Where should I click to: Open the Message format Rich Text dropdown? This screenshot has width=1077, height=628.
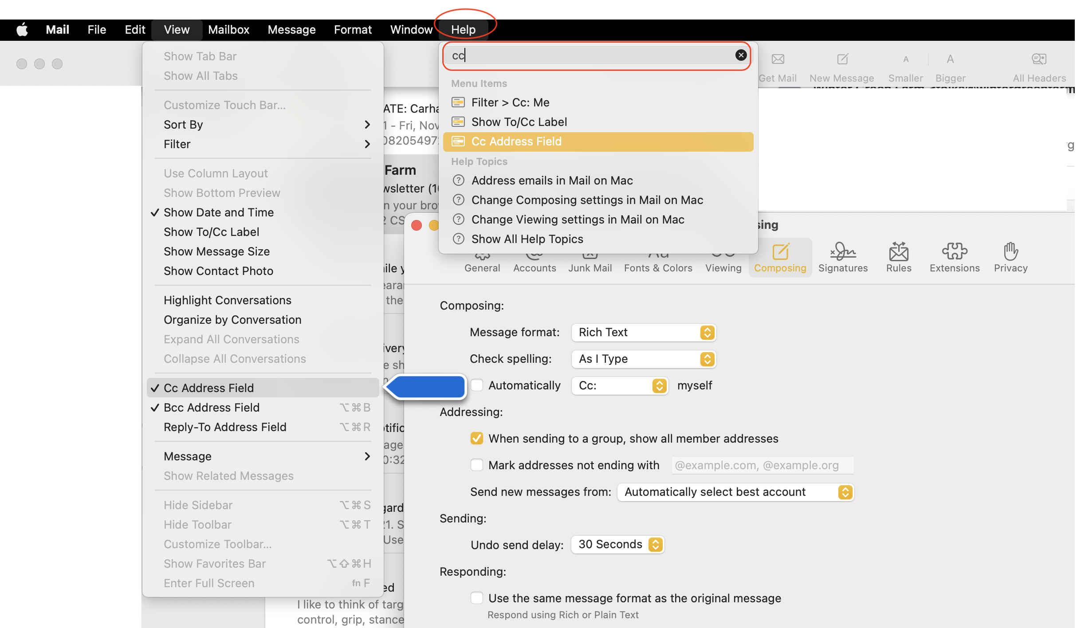pos(644,332)
